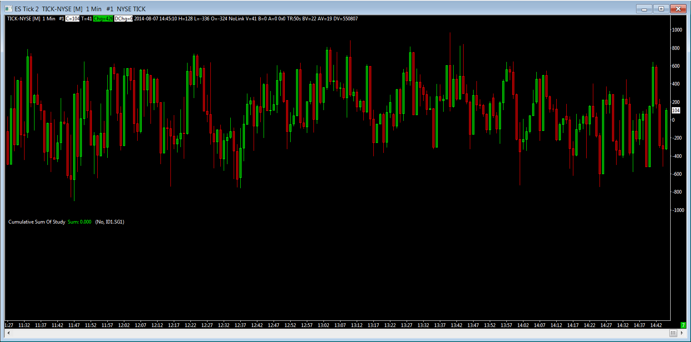Click the green Chg=426 header field
Image resolution: width=691 pixels, height=342 pixels.
coord(103,19)
